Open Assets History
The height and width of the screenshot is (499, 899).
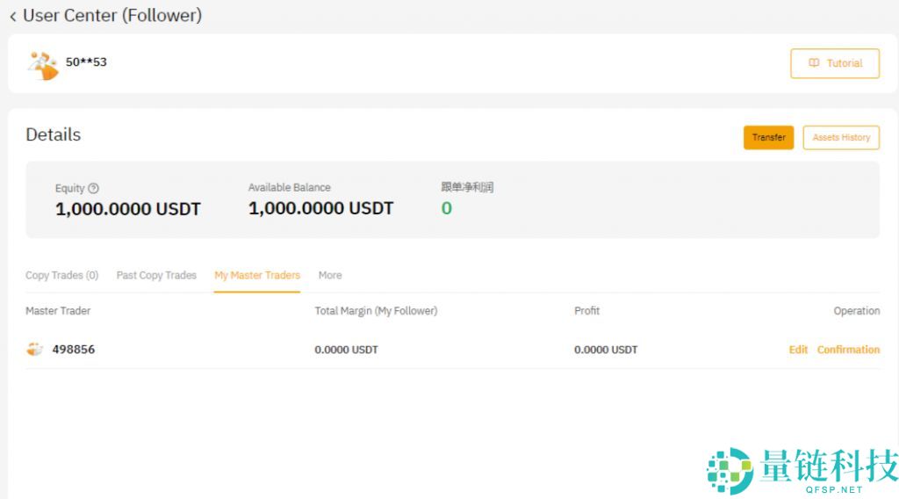pyautogui.click(x=840, y=138)
